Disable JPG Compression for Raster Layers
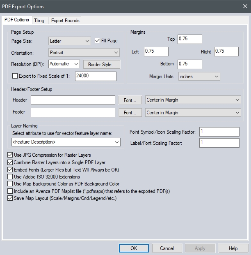Screen dimensions: 251x255 [x=10, y=155]
